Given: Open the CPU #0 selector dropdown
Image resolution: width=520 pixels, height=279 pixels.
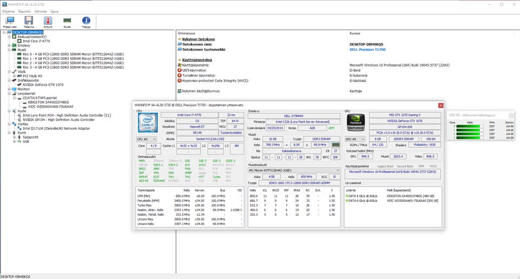Looking at the screenshot, I should [x=147, y=139].
